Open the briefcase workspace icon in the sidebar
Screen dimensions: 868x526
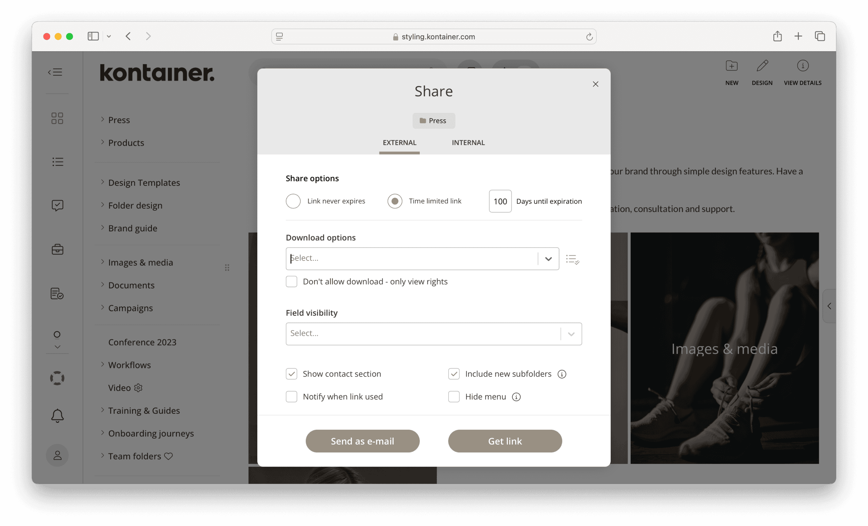pyautogui.click(x=57, y=249)
